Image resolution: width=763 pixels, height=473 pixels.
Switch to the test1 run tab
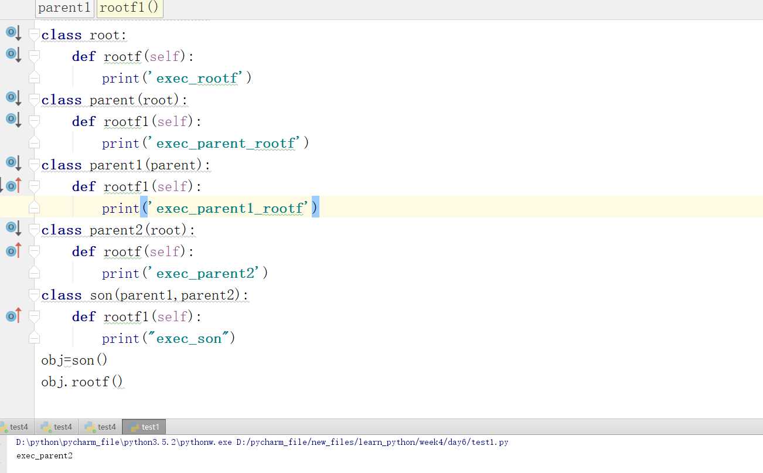point(144,427)
